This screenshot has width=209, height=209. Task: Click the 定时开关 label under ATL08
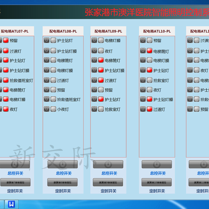point(63,191)
